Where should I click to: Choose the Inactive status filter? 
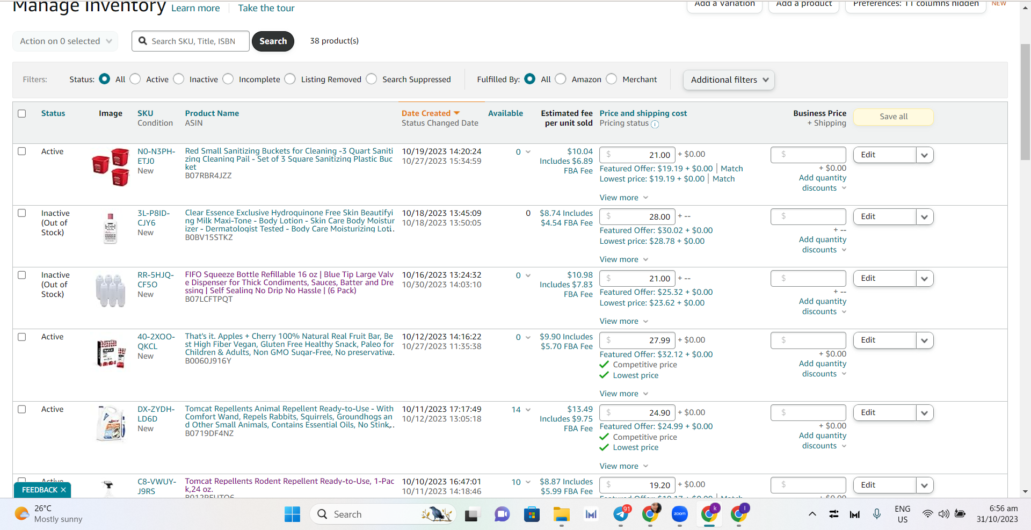coord(179,79)
